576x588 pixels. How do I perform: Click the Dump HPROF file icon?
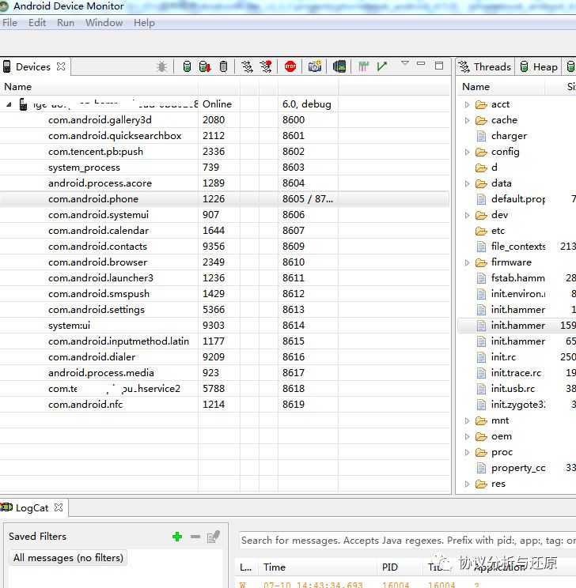[205, 66]
